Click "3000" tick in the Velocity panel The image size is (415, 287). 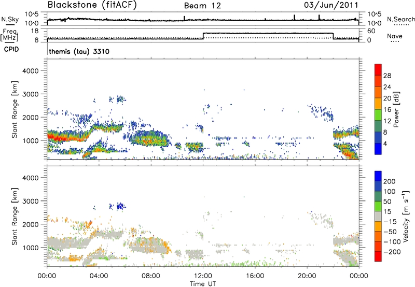point(30,201)
